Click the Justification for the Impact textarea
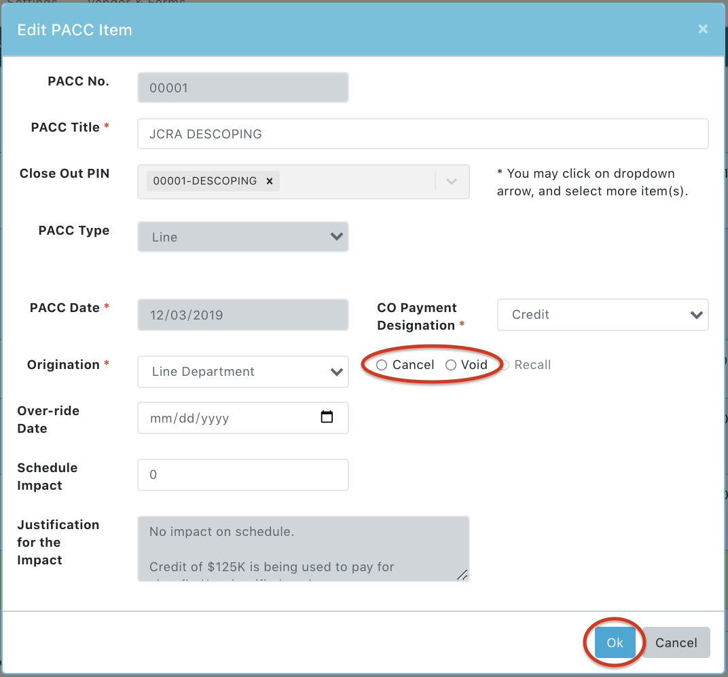Viewport: 728px width, 677px height. (303, 549)
